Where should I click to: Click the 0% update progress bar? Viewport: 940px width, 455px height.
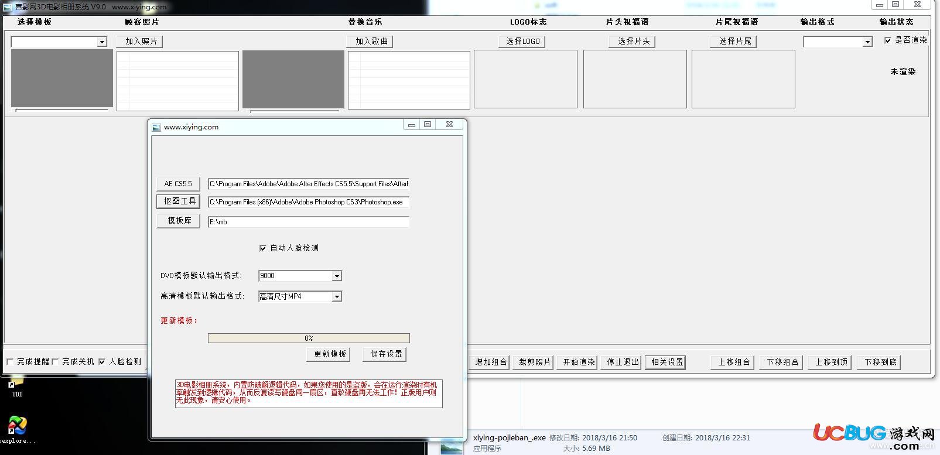[x=309, y=338]
